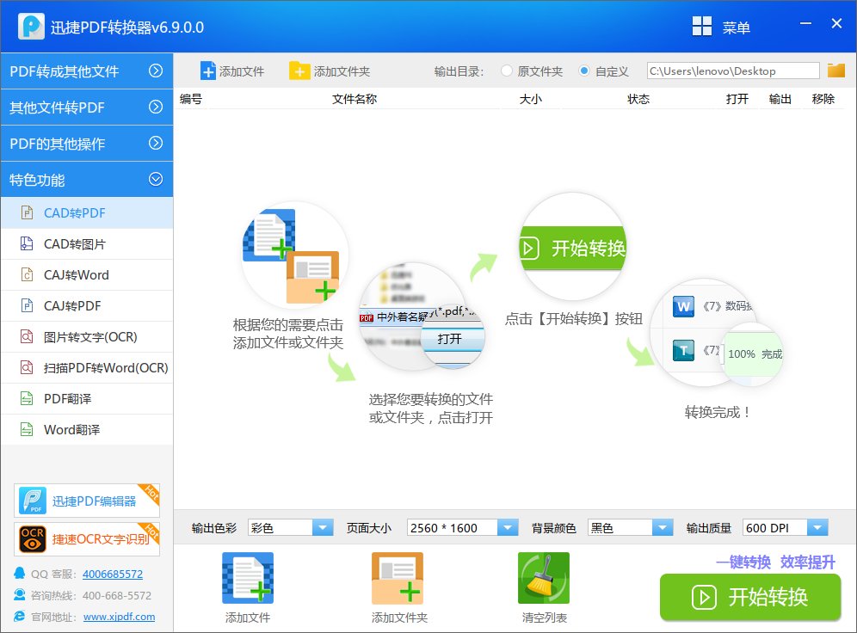Click the app logo in title bar

(x=31, y=26)
